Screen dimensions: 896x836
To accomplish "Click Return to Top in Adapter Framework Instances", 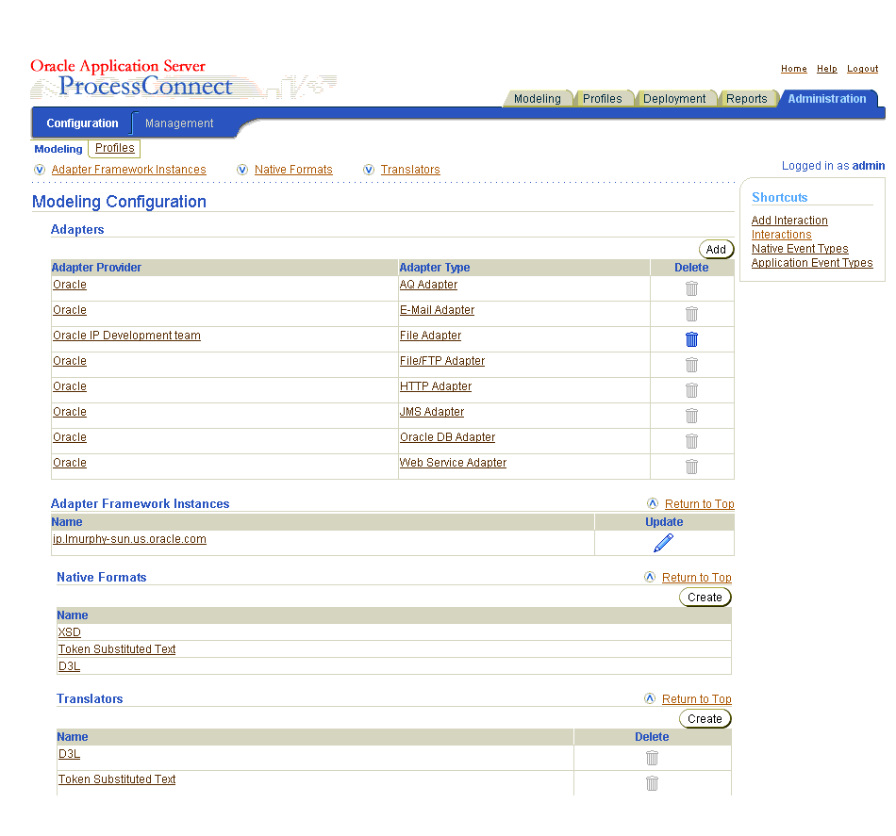I will 700,504.
